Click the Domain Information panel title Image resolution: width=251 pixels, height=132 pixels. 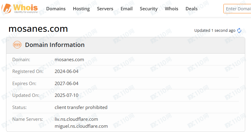54,45
